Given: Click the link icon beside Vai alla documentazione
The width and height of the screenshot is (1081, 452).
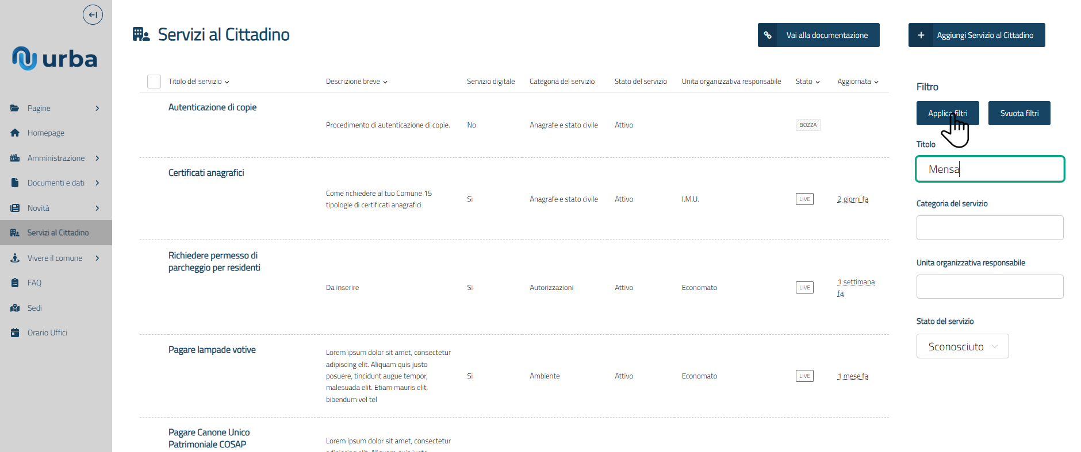Looking at the screenshot, I should tap(768, 35).
